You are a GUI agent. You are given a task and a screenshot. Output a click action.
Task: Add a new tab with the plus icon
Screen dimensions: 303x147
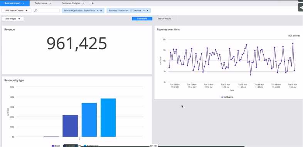click(93, 3)
